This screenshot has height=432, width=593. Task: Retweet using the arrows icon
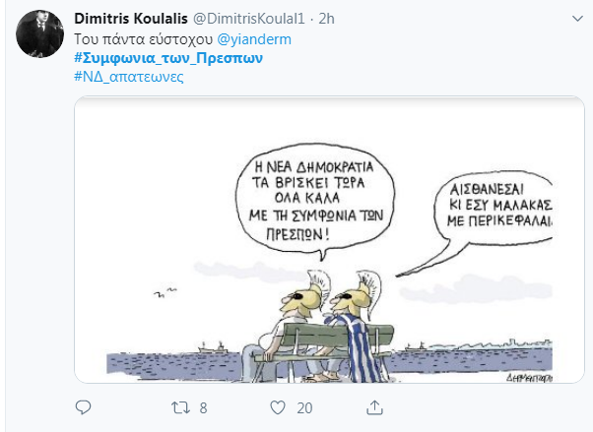(180, 407)
